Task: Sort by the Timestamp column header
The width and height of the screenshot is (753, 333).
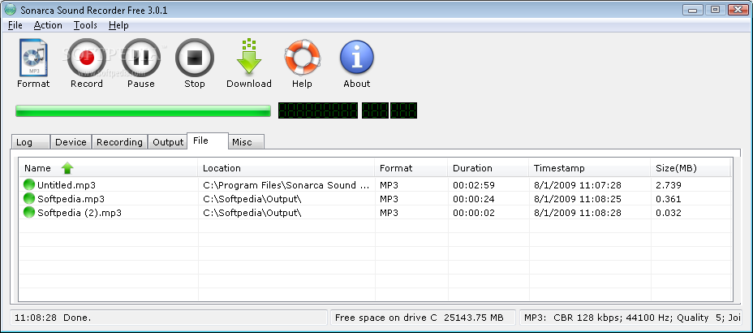Action: (x=590, y=168)
